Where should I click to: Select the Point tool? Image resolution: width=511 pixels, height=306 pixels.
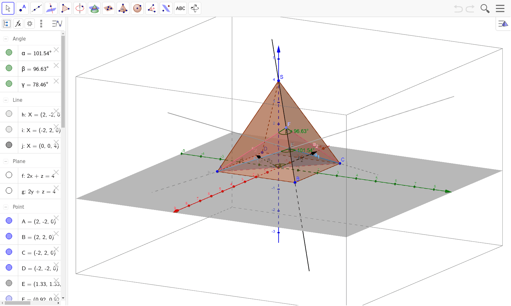pos(22,8)
